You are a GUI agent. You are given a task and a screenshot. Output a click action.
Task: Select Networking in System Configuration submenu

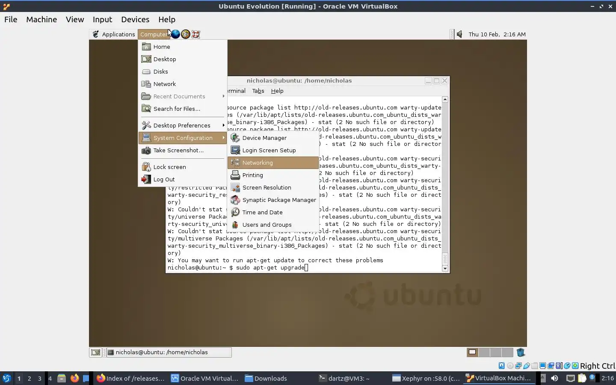coord(273,163)
